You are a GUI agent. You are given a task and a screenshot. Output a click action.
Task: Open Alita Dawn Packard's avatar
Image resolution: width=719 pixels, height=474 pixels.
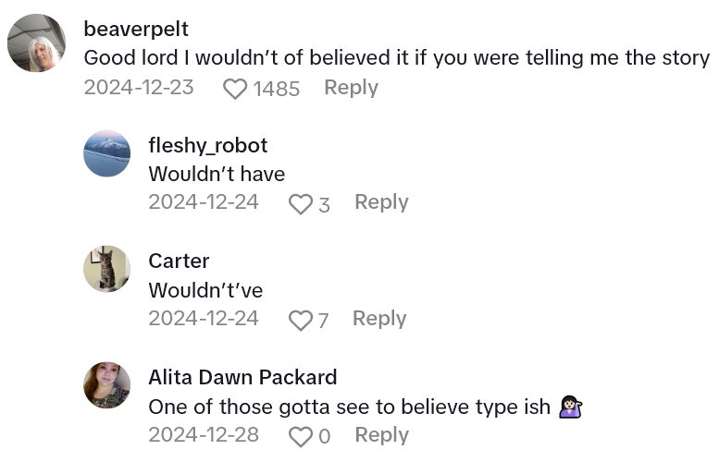tap(107, 385)
